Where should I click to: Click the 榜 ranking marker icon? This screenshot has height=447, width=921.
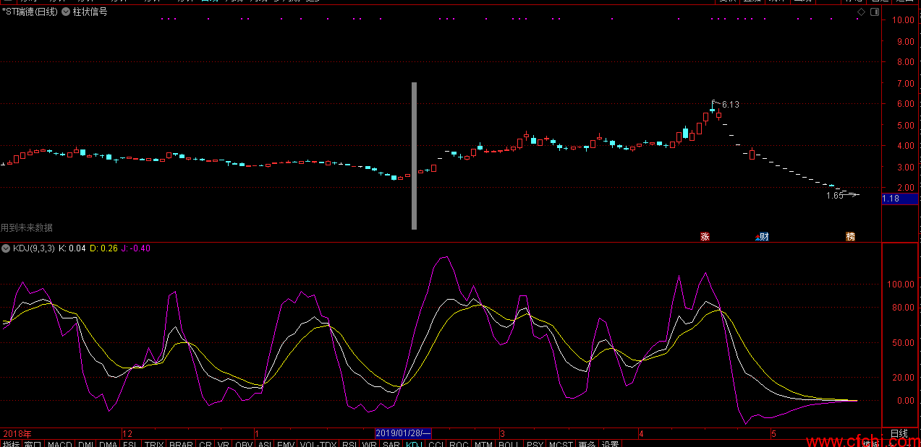850,236
